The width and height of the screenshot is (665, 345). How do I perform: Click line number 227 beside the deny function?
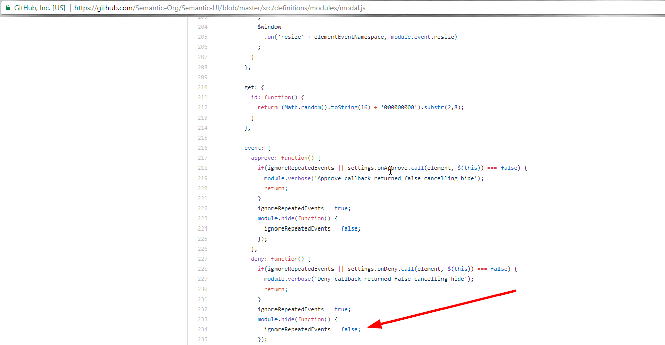click(x=202, y=258)
